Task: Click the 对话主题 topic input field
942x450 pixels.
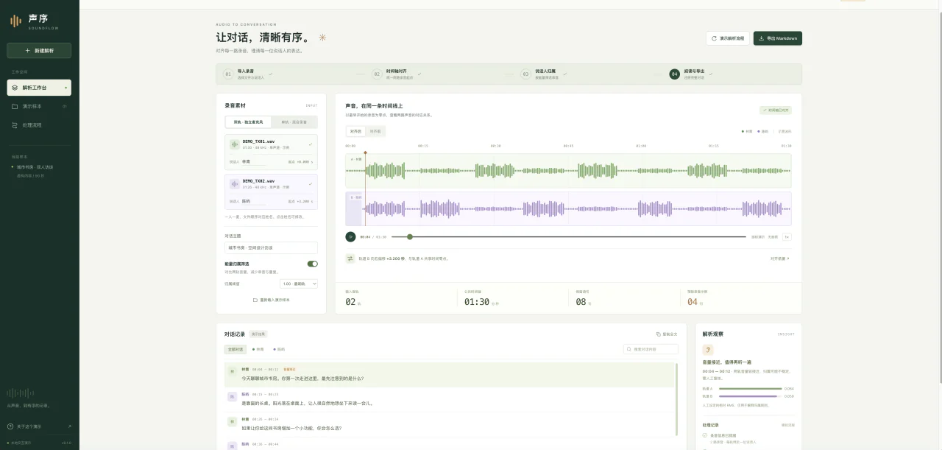Action: [x=271, y=248]
